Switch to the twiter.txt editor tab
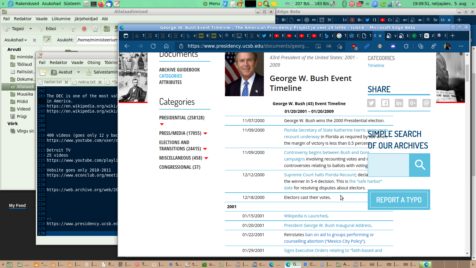The image size is (476, 268). [53, 82]
